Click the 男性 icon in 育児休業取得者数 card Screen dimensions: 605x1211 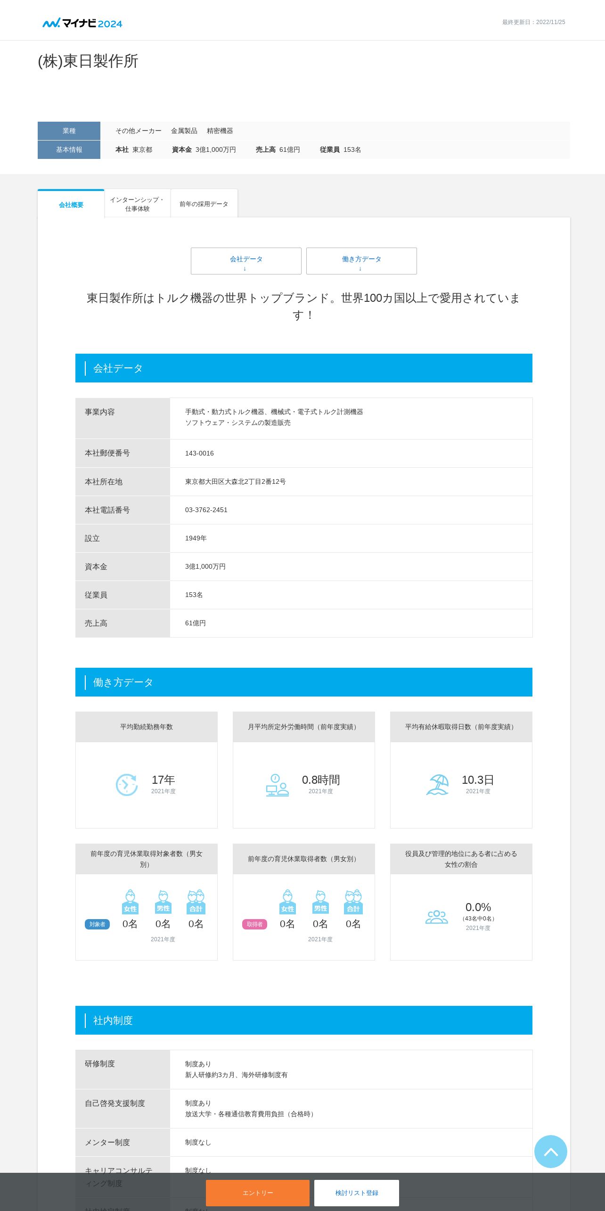[x=320, y=902]
